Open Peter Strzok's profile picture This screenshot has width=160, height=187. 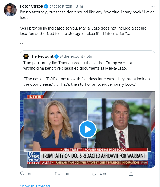point(10,10)
